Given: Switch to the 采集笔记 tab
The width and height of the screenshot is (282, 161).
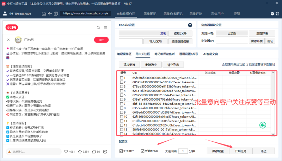Looking at the screenshot, I should (150, 14).
